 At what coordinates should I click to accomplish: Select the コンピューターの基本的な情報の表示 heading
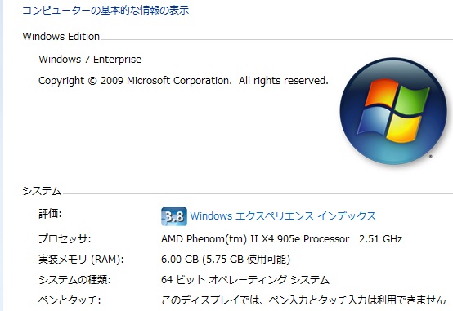coord(105,11)
